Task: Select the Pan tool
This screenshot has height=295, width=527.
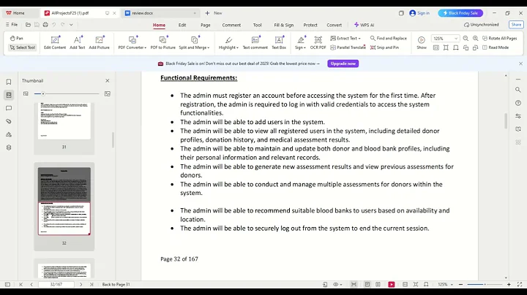Action: pos(17,38)
